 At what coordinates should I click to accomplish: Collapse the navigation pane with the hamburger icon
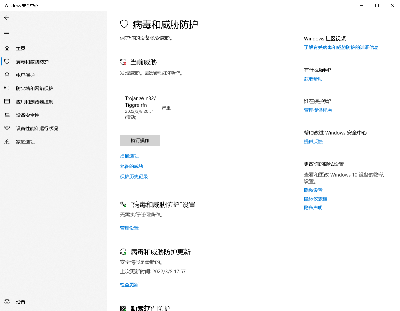(6, 32)
